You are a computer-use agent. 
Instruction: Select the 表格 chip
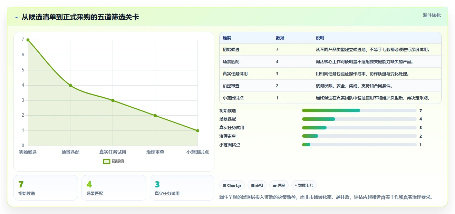(257, 185)
